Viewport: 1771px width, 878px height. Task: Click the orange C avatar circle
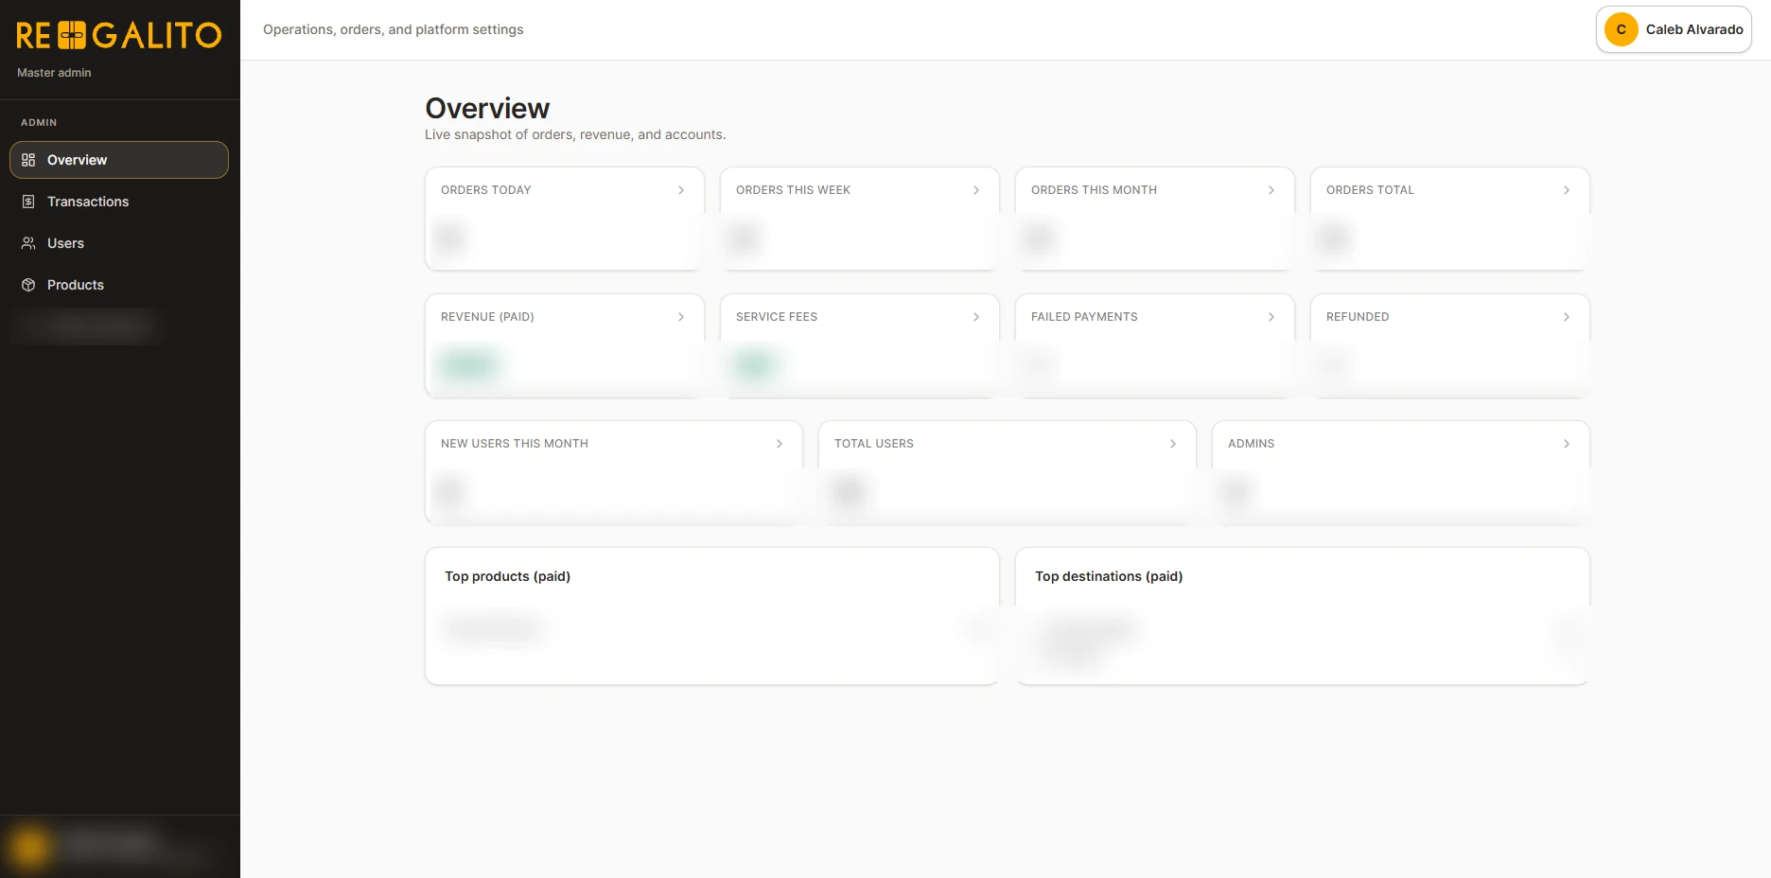pos(1621,29)
